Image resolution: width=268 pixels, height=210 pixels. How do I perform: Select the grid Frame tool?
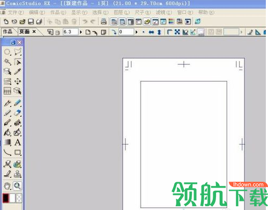click(x=8, y=91)
